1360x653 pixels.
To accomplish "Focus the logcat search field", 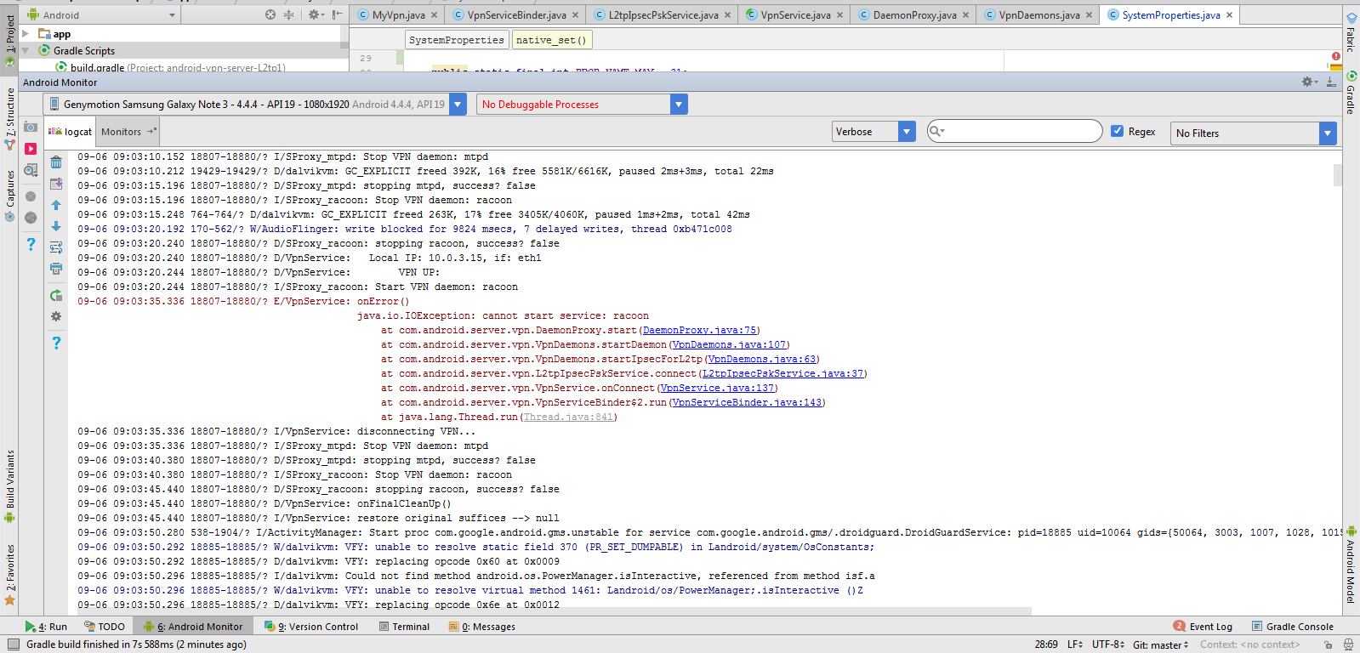I will pyautogui.click(x=1015, y=131).
